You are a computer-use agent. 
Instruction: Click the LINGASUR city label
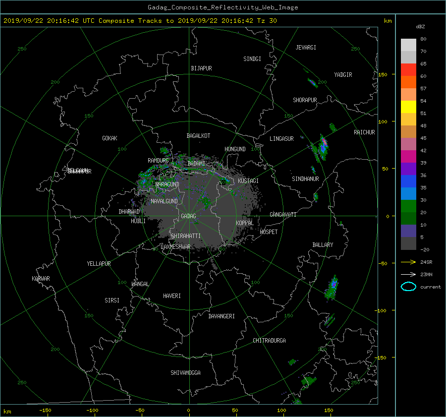pyautogui.click(x=281, y=139)
